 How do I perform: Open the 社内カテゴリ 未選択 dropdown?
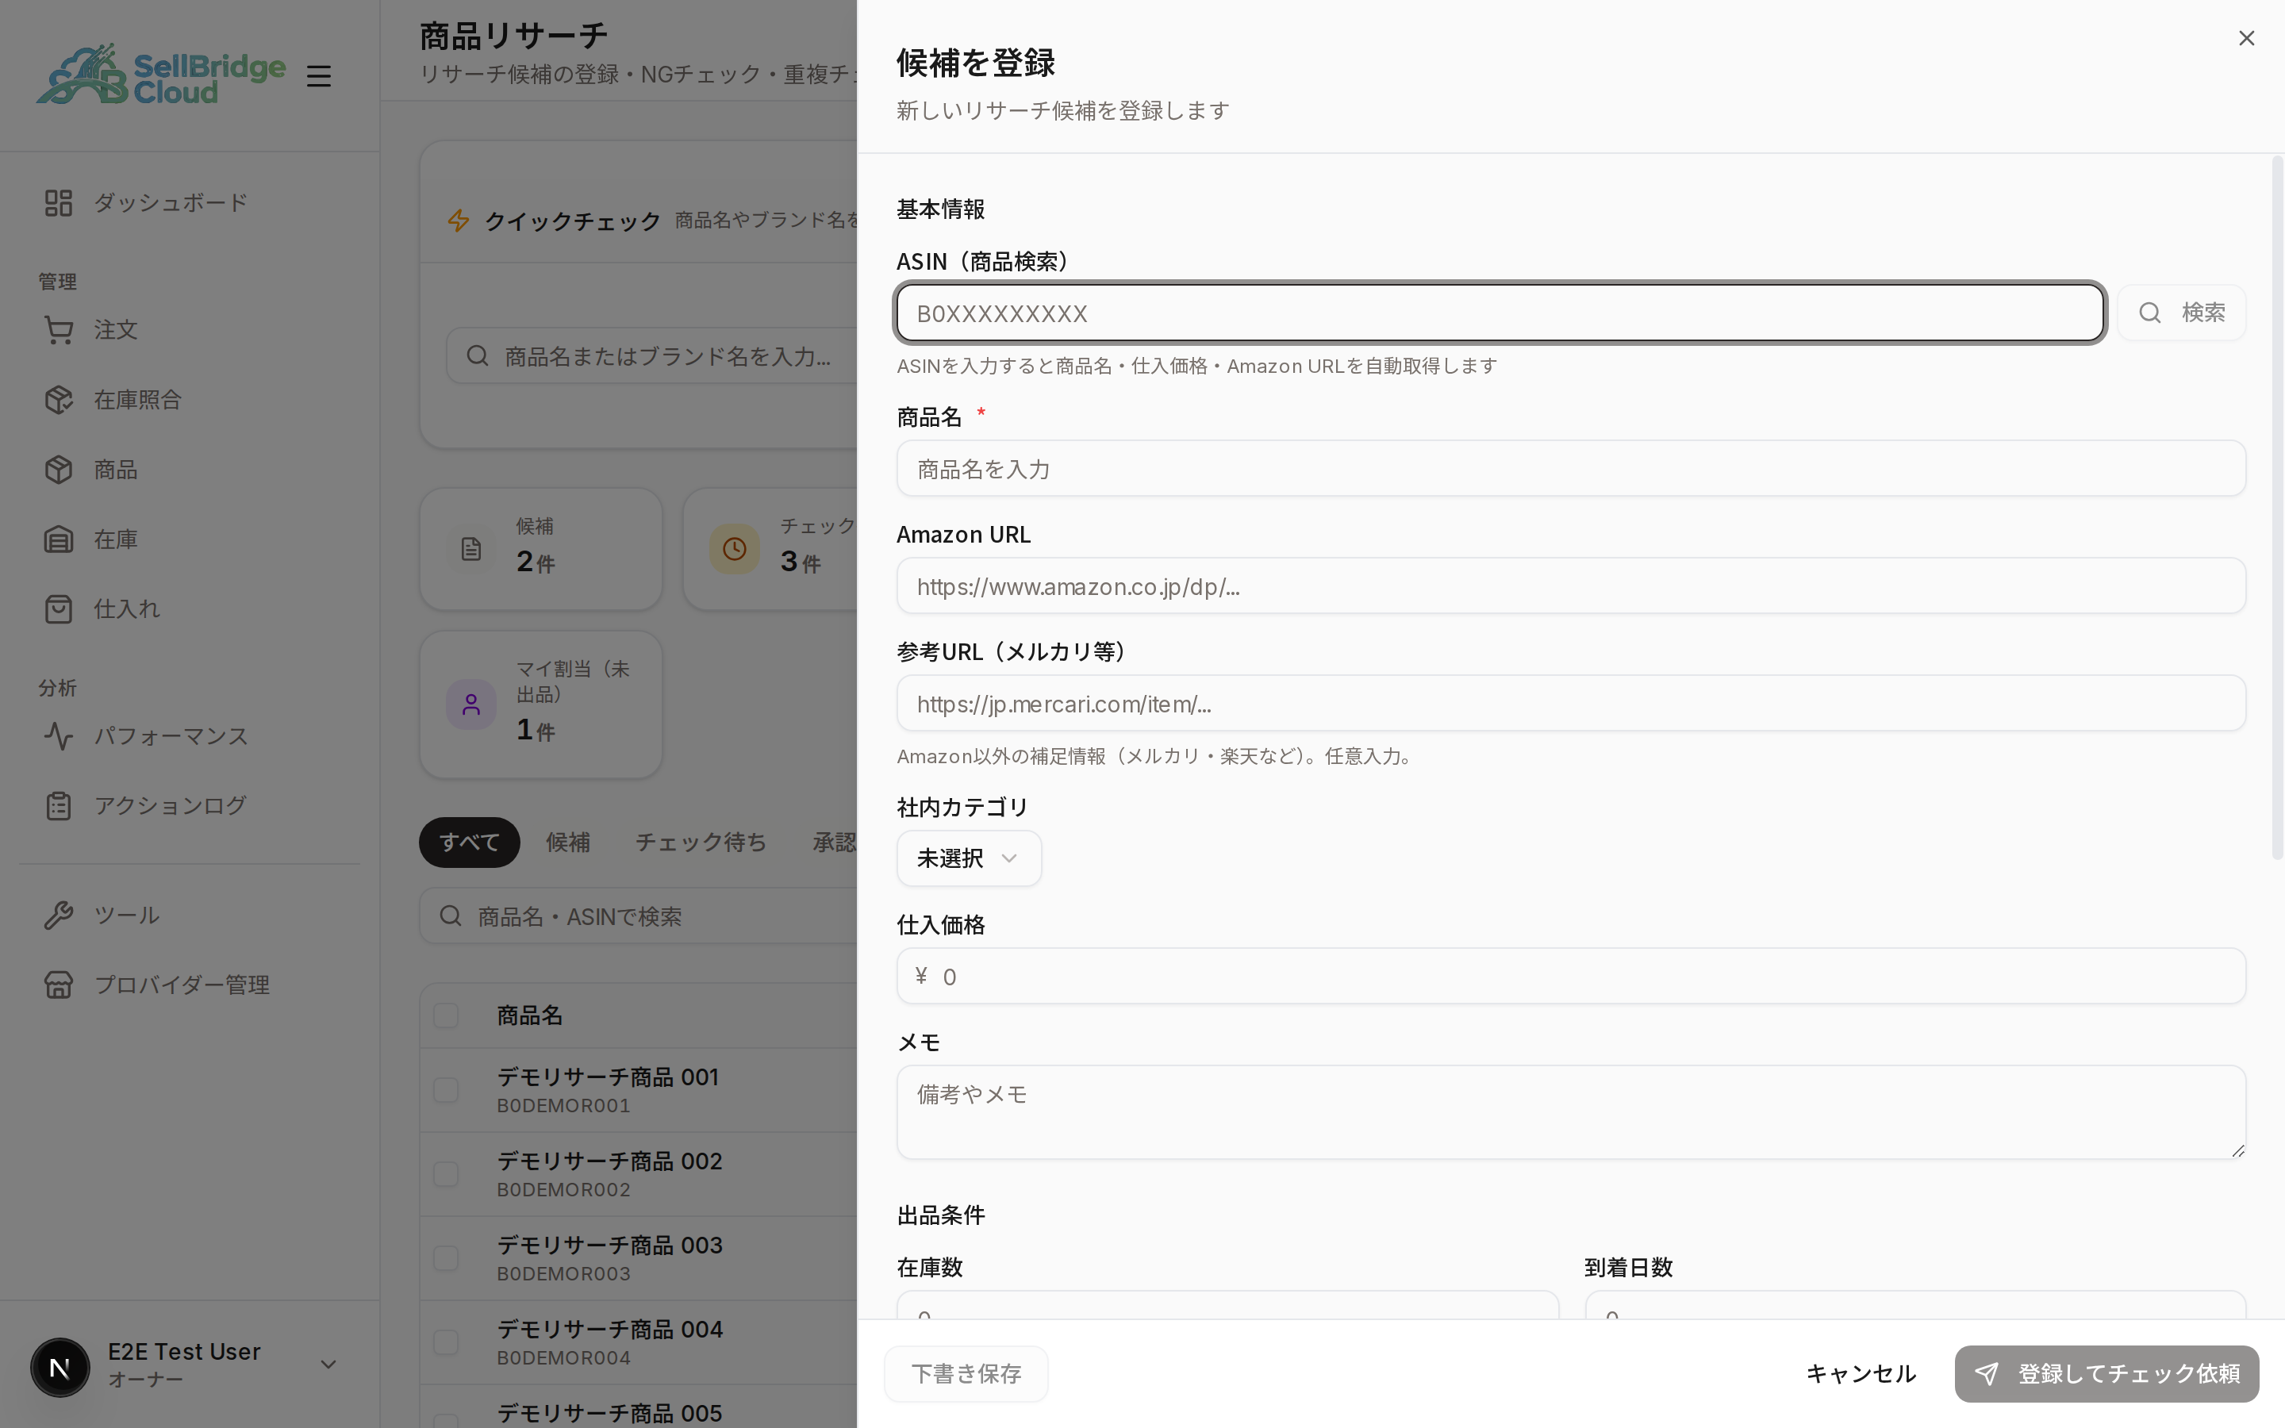point(969,858)
